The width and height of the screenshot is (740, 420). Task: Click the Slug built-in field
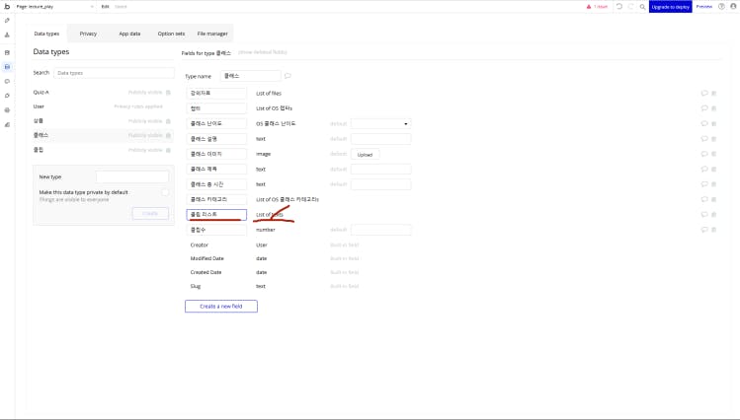click(196, 286)
